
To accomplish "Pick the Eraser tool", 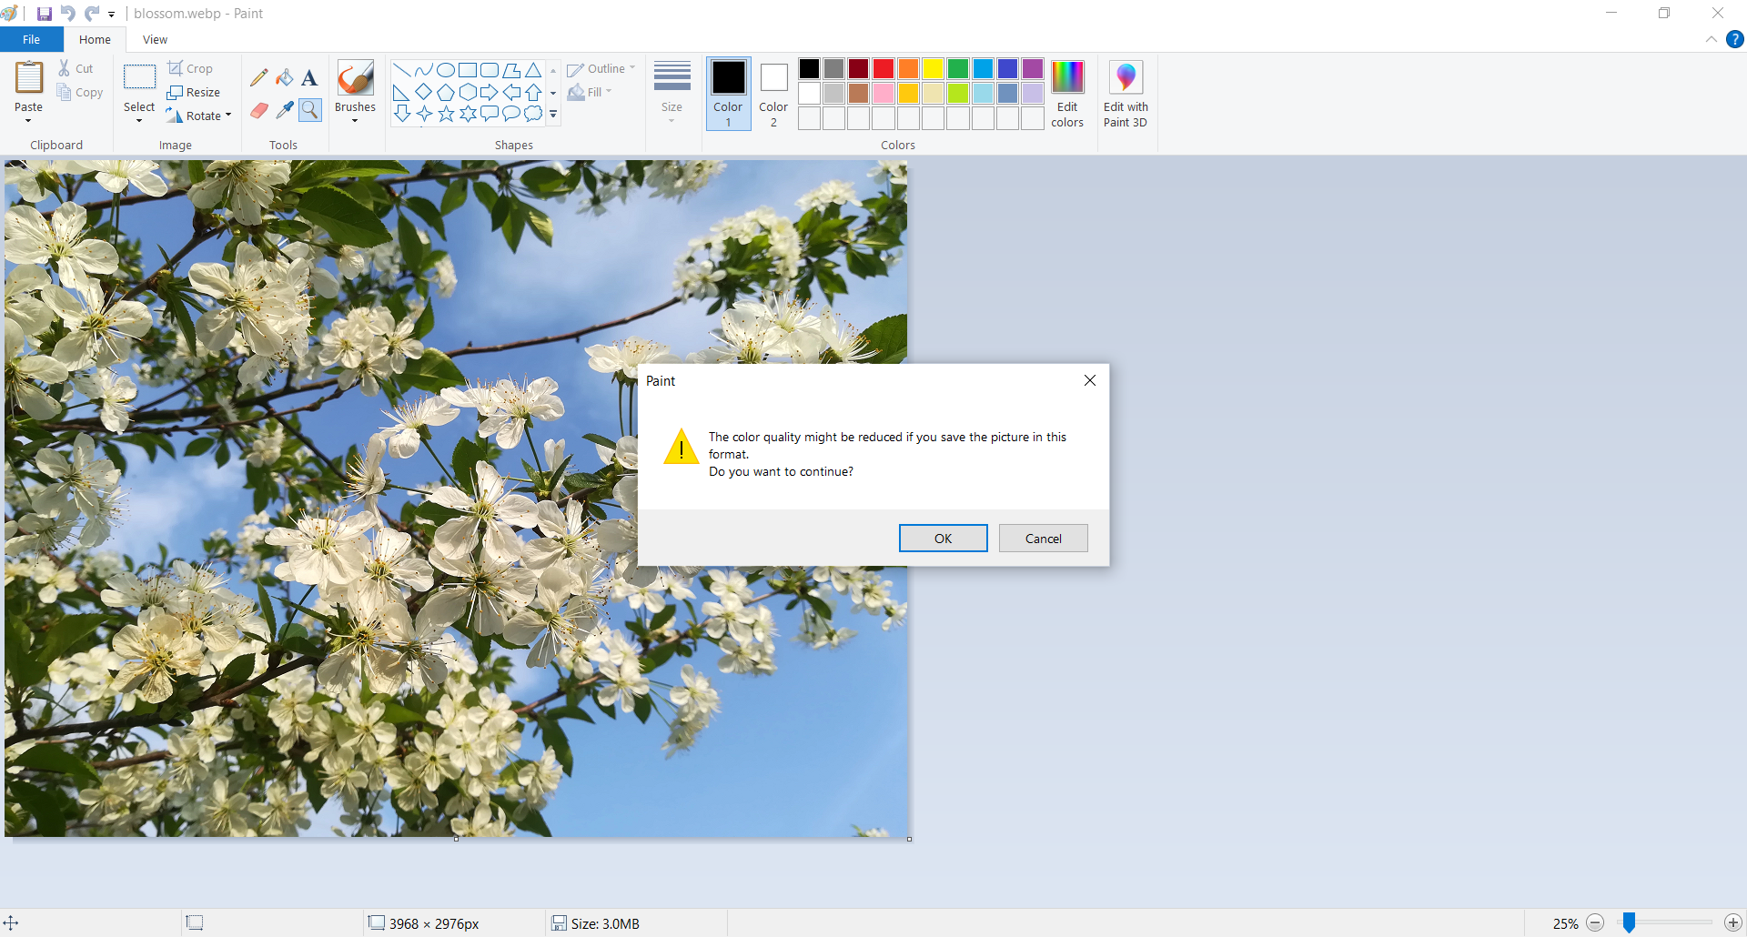I will click(259, 110).
